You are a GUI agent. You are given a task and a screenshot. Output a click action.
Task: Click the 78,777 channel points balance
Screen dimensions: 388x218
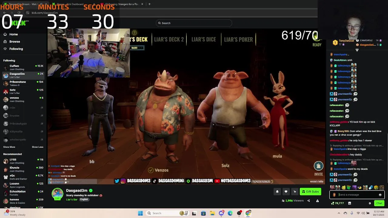coord(338,203)
